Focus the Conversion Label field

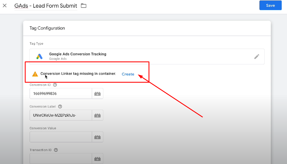pyautogui.click(x=61, y=115)
